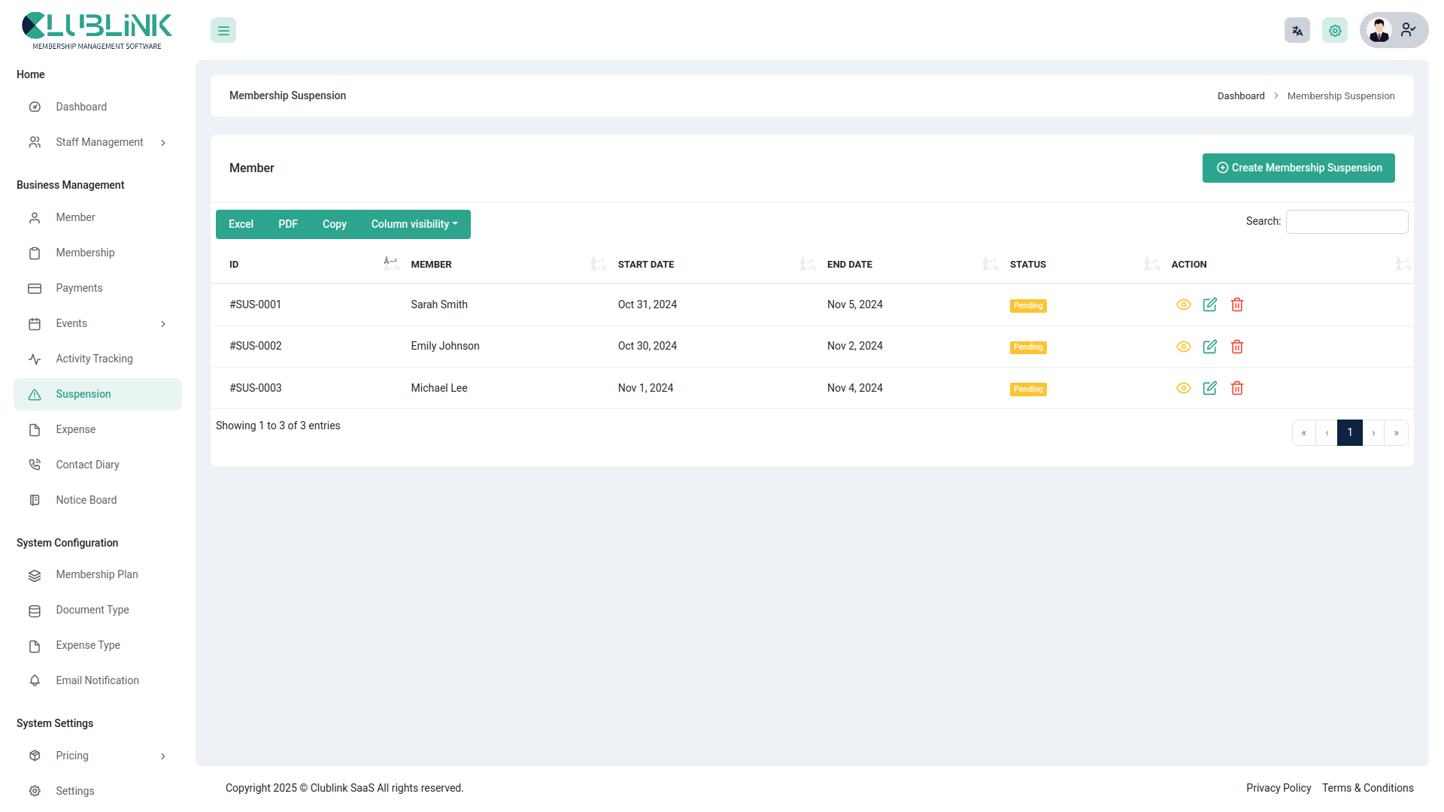Edit Emily Johnson's suspension record
1444x812 pixels.
pyautogui.click(x=1210, y=347)
